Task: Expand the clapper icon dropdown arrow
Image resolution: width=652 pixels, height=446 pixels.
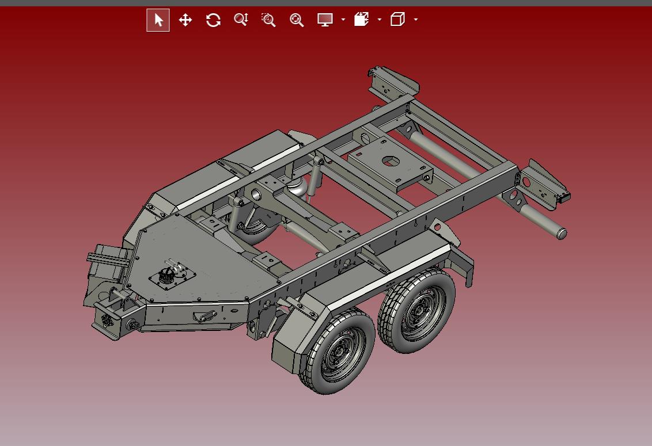Action: pos(379,20)
